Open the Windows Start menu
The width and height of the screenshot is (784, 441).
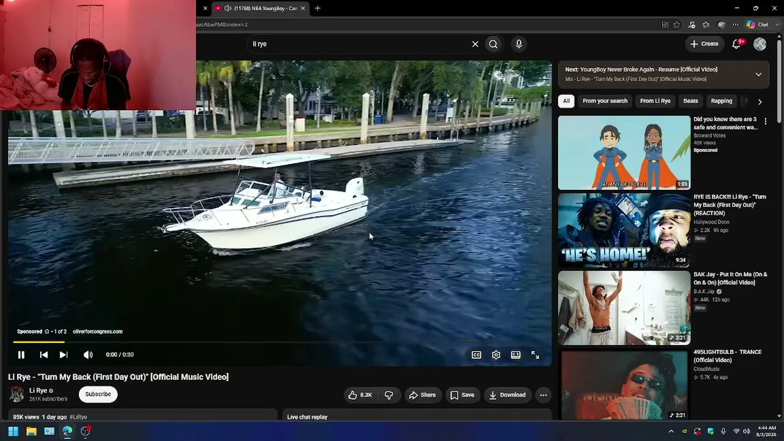click(x=13, y=431)
